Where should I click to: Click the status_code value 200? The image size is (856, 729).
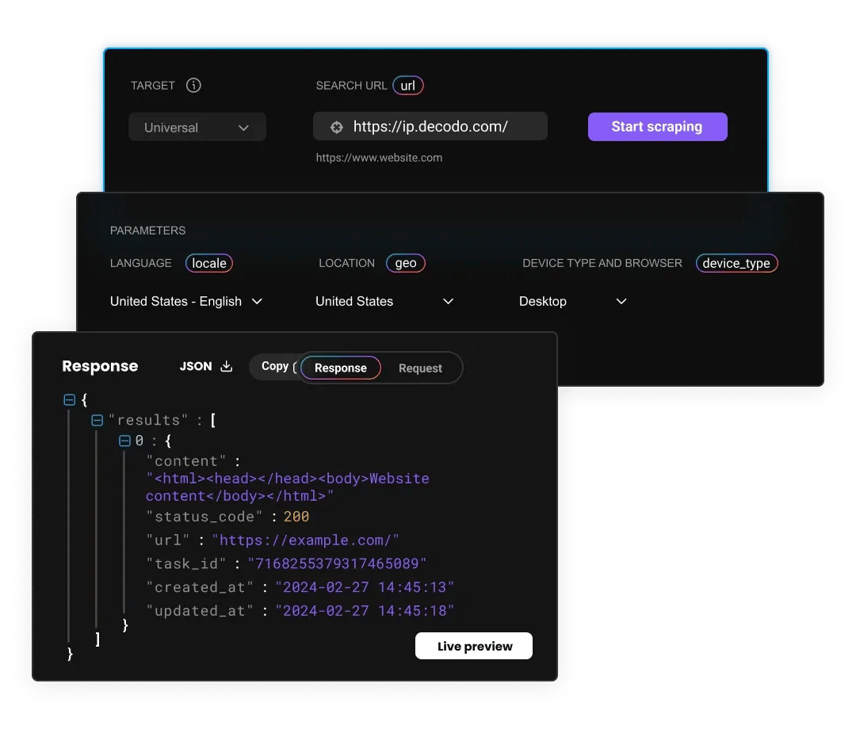click(296, 516)
